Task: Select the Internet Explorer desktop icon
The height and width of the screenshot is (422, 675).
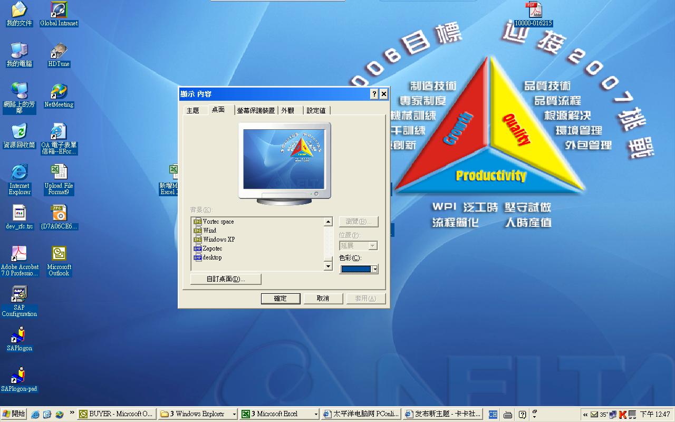Action: [x=19, y=179]
